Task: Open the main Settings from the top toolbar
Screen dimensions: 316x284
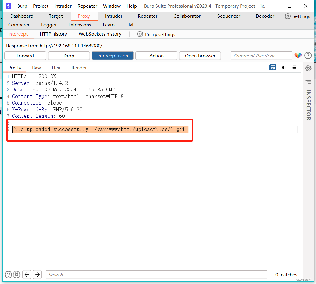Action: click(x=297, y=16)
